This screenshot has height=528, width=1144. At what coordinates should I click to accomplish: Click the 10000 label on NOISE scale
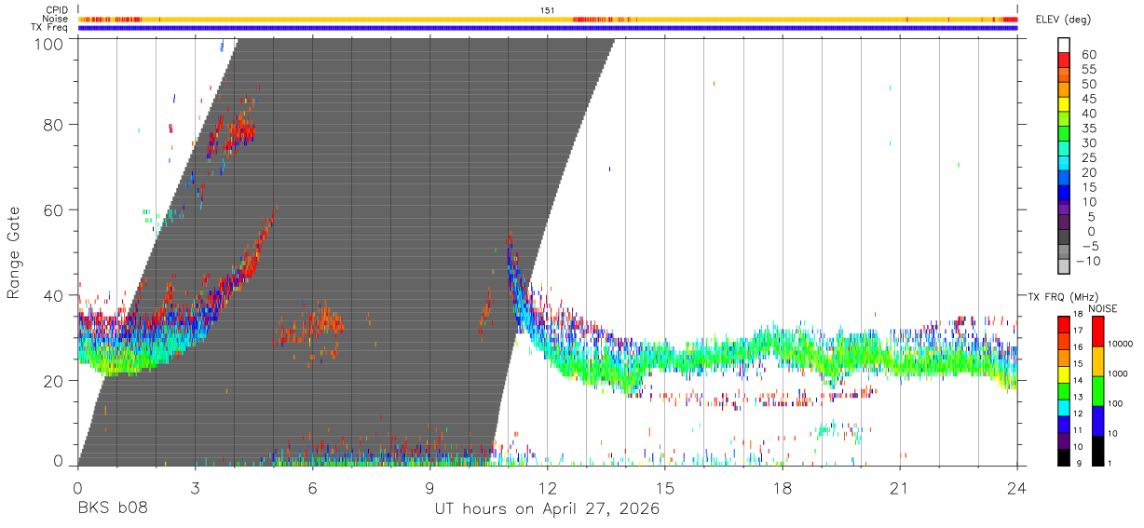[1119, 345]
